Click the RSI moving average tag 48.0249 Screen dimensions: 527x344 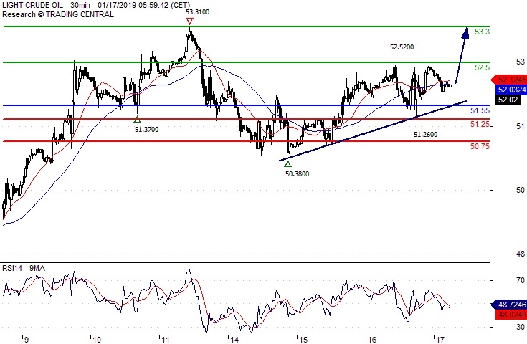pyautogui.click(x=511, y=315)
